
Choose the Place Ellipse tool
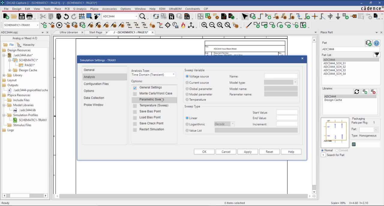click(272, 25)
